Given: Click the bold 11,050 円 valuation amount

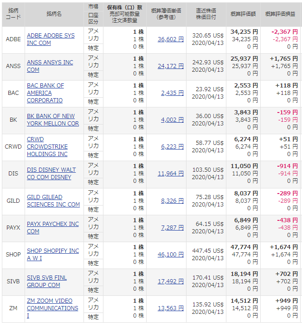Looking at the screenshot, I should [244, 166].
